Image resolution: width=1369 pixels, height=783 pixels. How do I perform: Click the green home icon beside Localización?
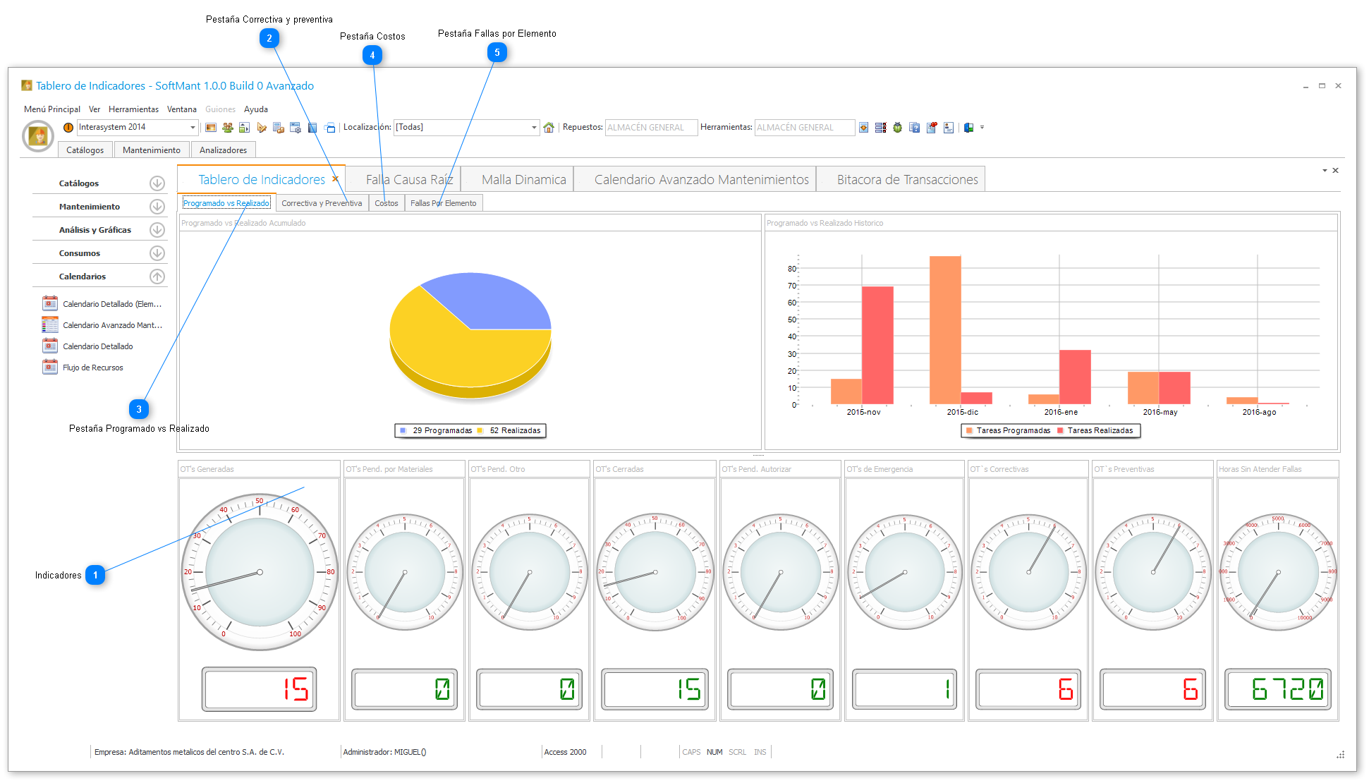click(549, 128)
